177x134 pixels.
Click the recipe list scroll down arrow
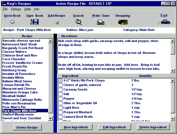(50, 119)
